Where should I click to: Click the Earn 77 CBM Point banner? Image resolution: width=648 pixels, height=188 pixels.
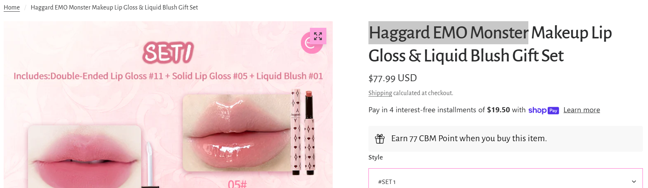tap(505, 139)
